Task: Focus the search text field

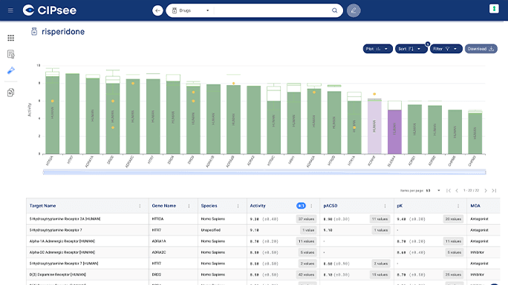Action: [x=272, y=10]
